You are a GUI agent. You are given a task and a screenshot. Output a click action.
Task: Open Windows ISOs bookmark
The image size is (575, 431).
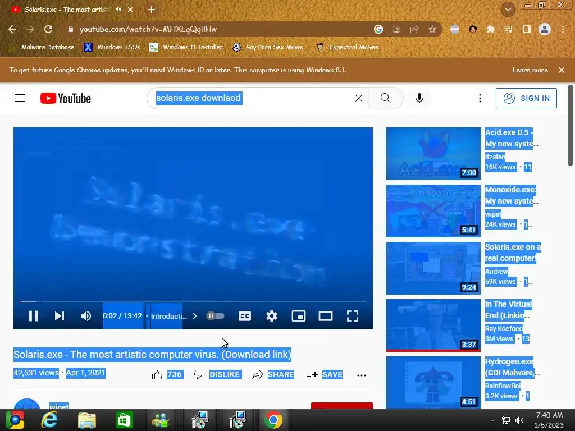pyautogui.click(x=112, y=47)
